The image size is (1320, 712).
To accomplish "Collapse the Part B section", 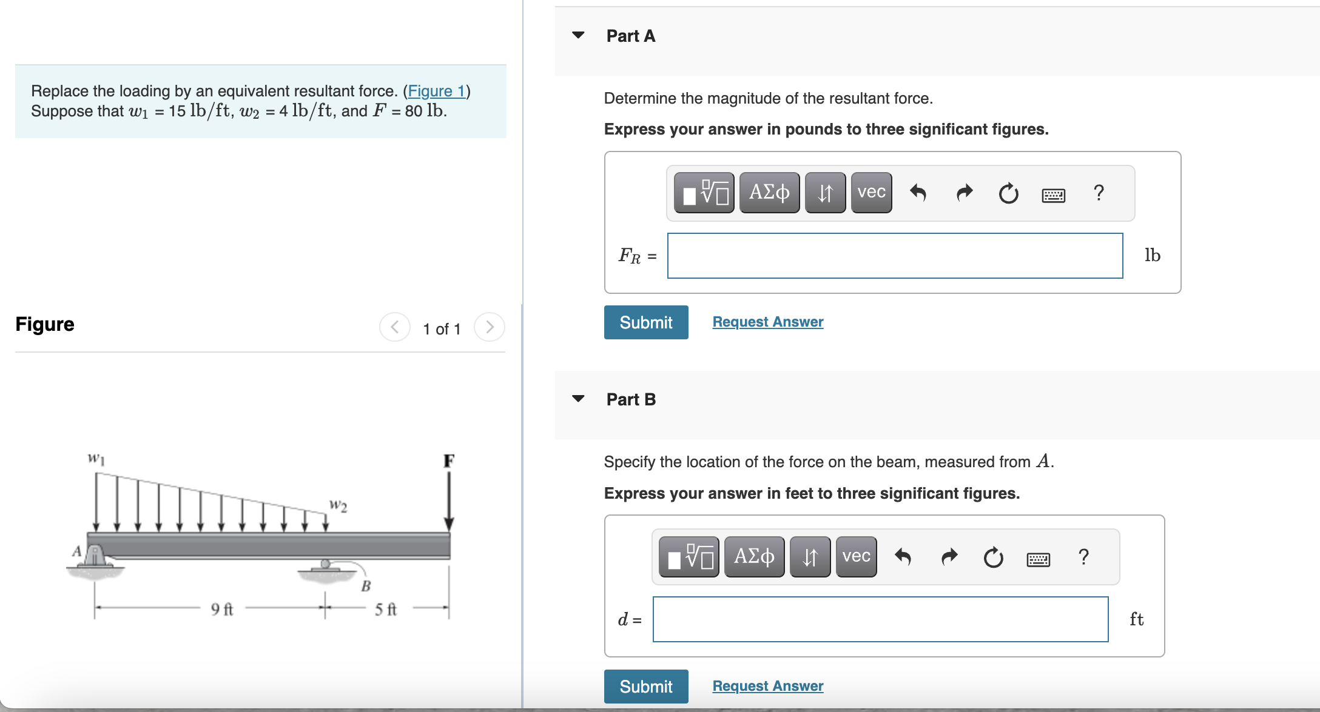I will [578, 399].
